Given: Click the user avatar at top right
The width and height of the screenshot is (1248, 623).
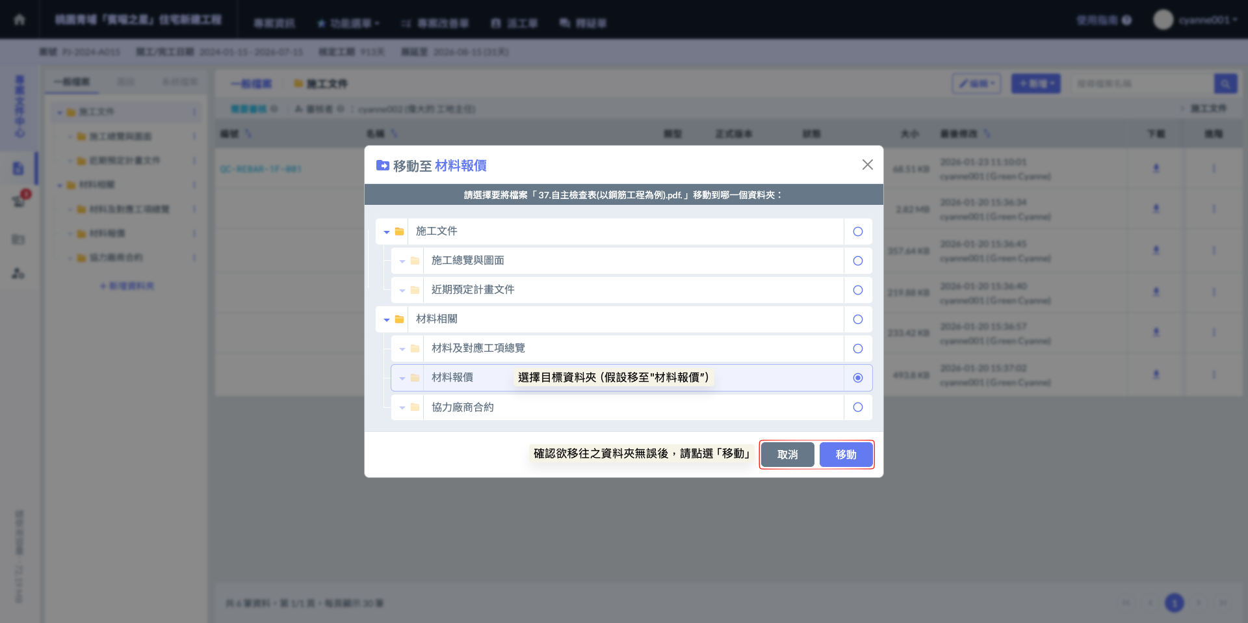Looking at the screenshot, I should click(x=1163, y=20).
